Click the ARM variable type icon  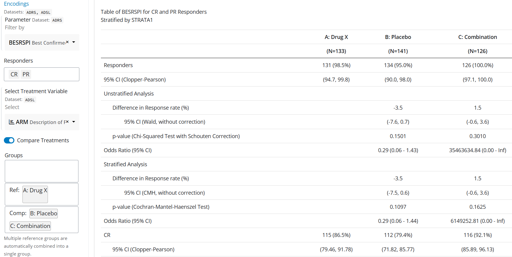(x=11, y=122)
